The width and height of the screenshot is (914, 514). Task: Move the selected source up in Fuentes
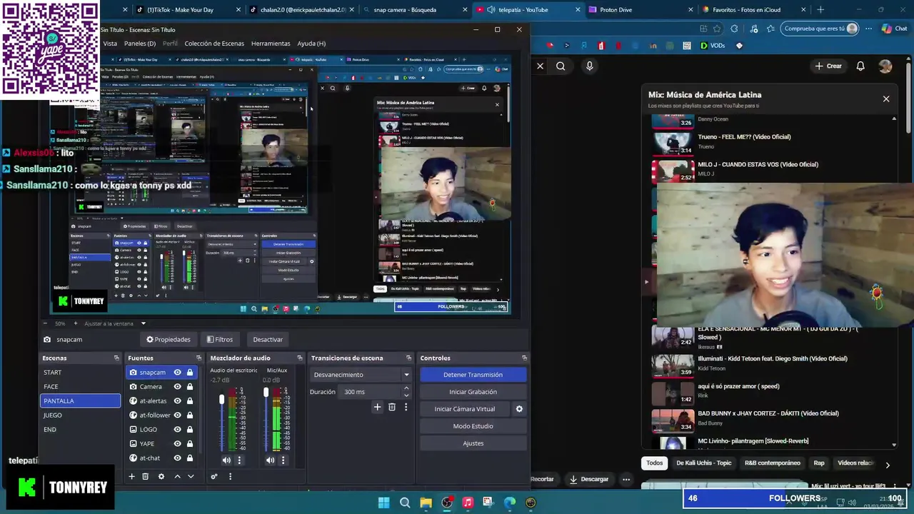(x=177, y=476)
